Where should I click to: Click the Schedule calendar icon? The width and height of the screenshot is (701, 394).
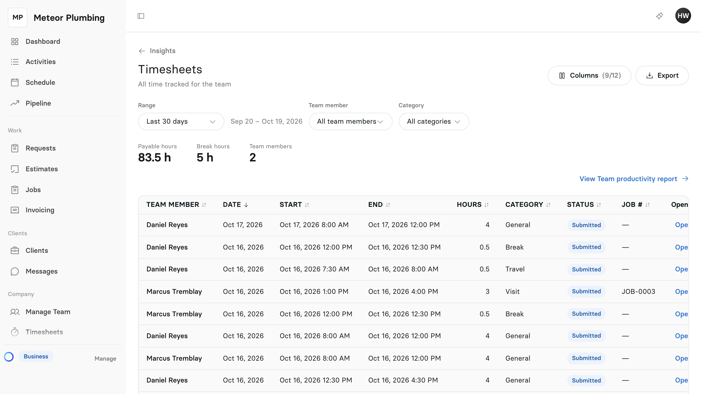(15, 82)
